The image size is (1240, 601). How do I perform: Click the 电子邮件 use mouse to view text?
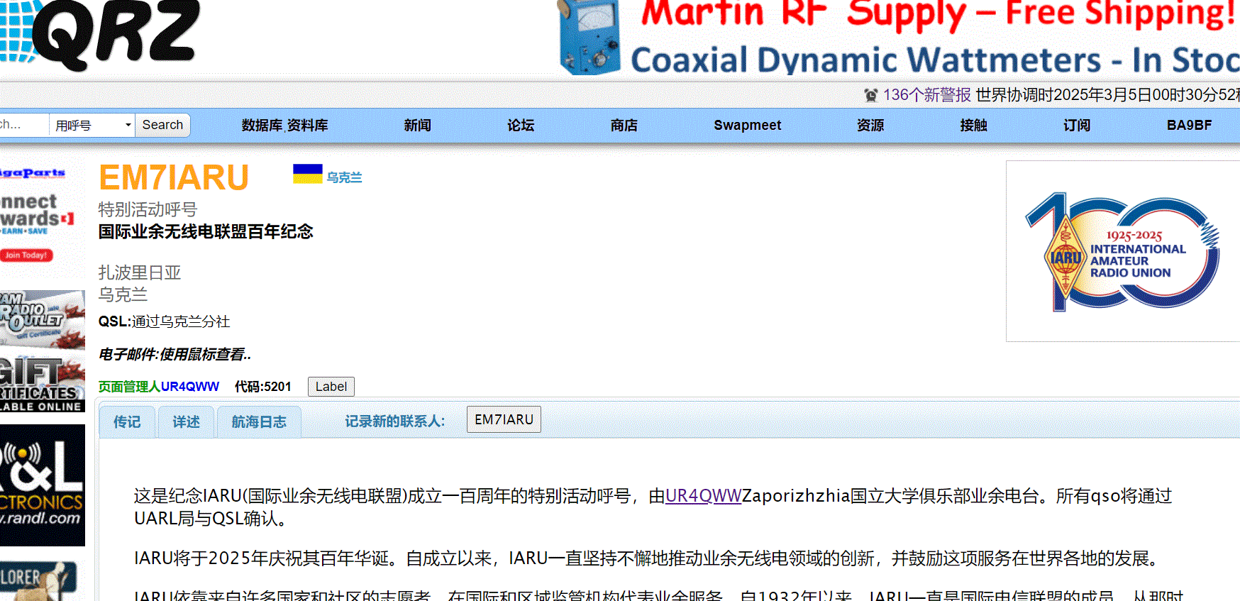175,354
